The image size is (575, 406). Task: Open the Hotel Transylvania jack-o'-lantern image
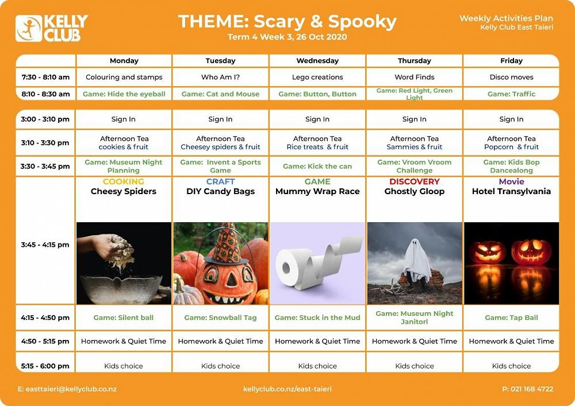(511, 263)
